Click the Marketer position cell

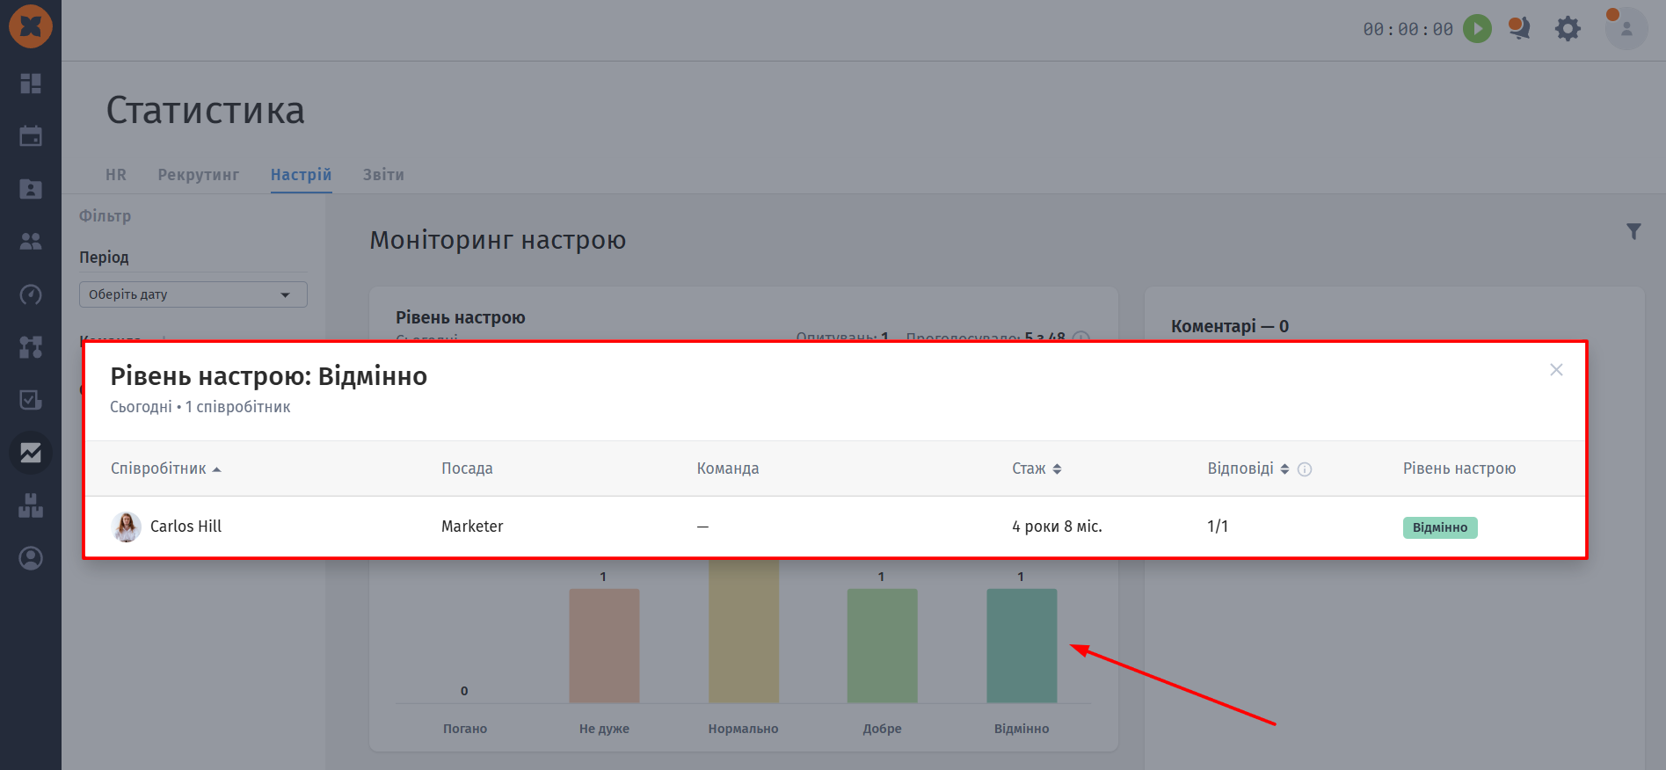click(x=472, y=526)
